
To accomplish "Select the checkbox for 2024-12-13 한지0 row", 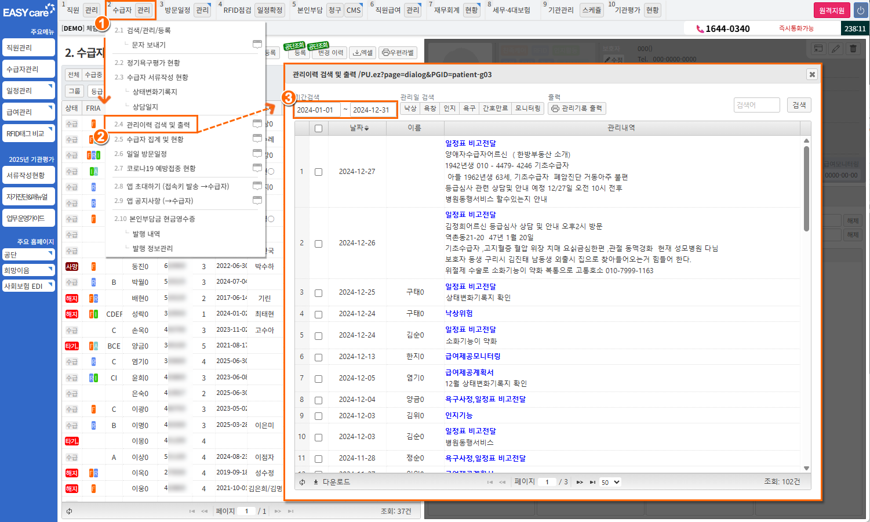I will pos(318,357).
